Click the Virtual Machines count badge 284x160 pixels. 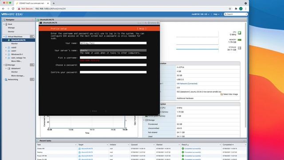point(32,36)
